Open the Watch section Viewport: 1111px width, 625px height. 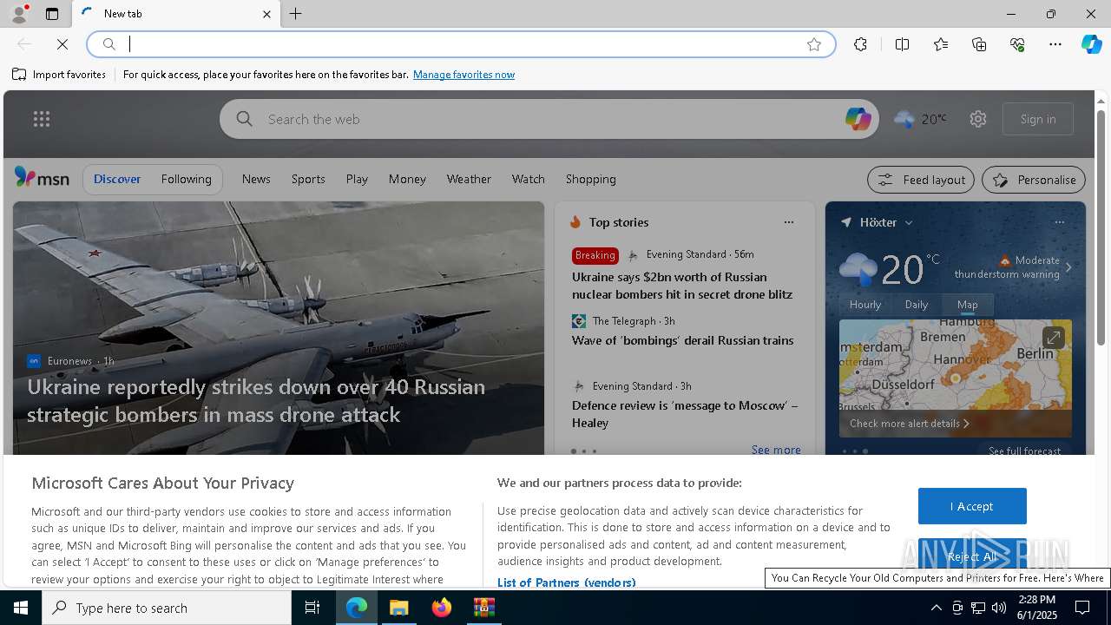[x=529, y=179]
